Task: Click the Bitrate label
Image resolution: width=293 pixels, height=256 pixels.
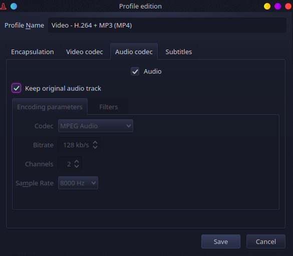Action: (43, 145)
